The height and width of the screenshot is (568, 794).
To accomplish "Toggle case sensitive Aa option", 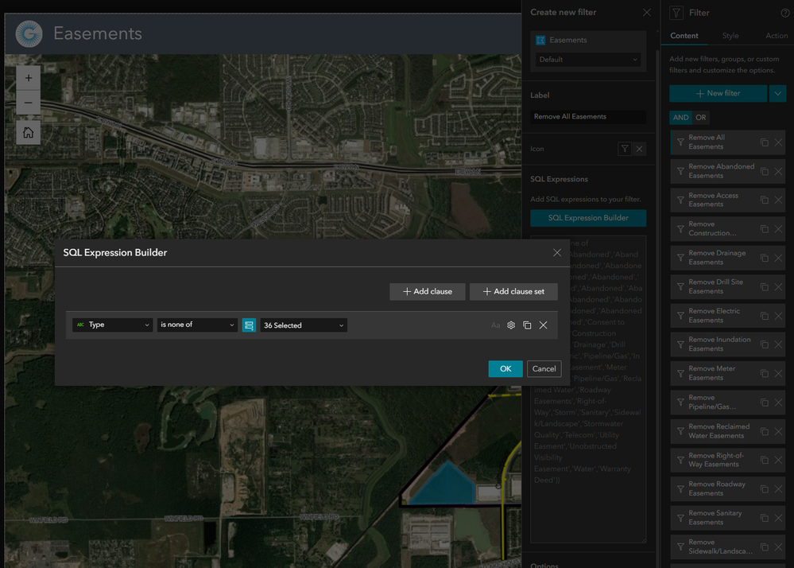I will [x=495, y=325].
